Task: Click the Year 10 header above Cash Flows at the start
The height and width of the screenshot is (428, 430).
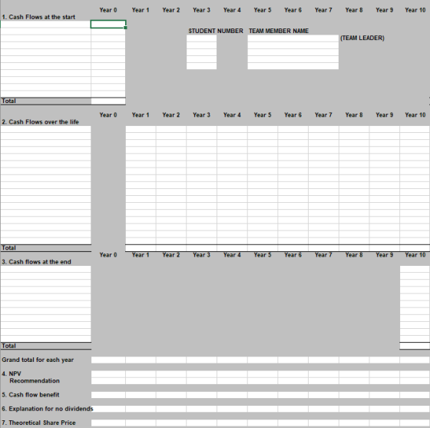Action: point(415,10)
